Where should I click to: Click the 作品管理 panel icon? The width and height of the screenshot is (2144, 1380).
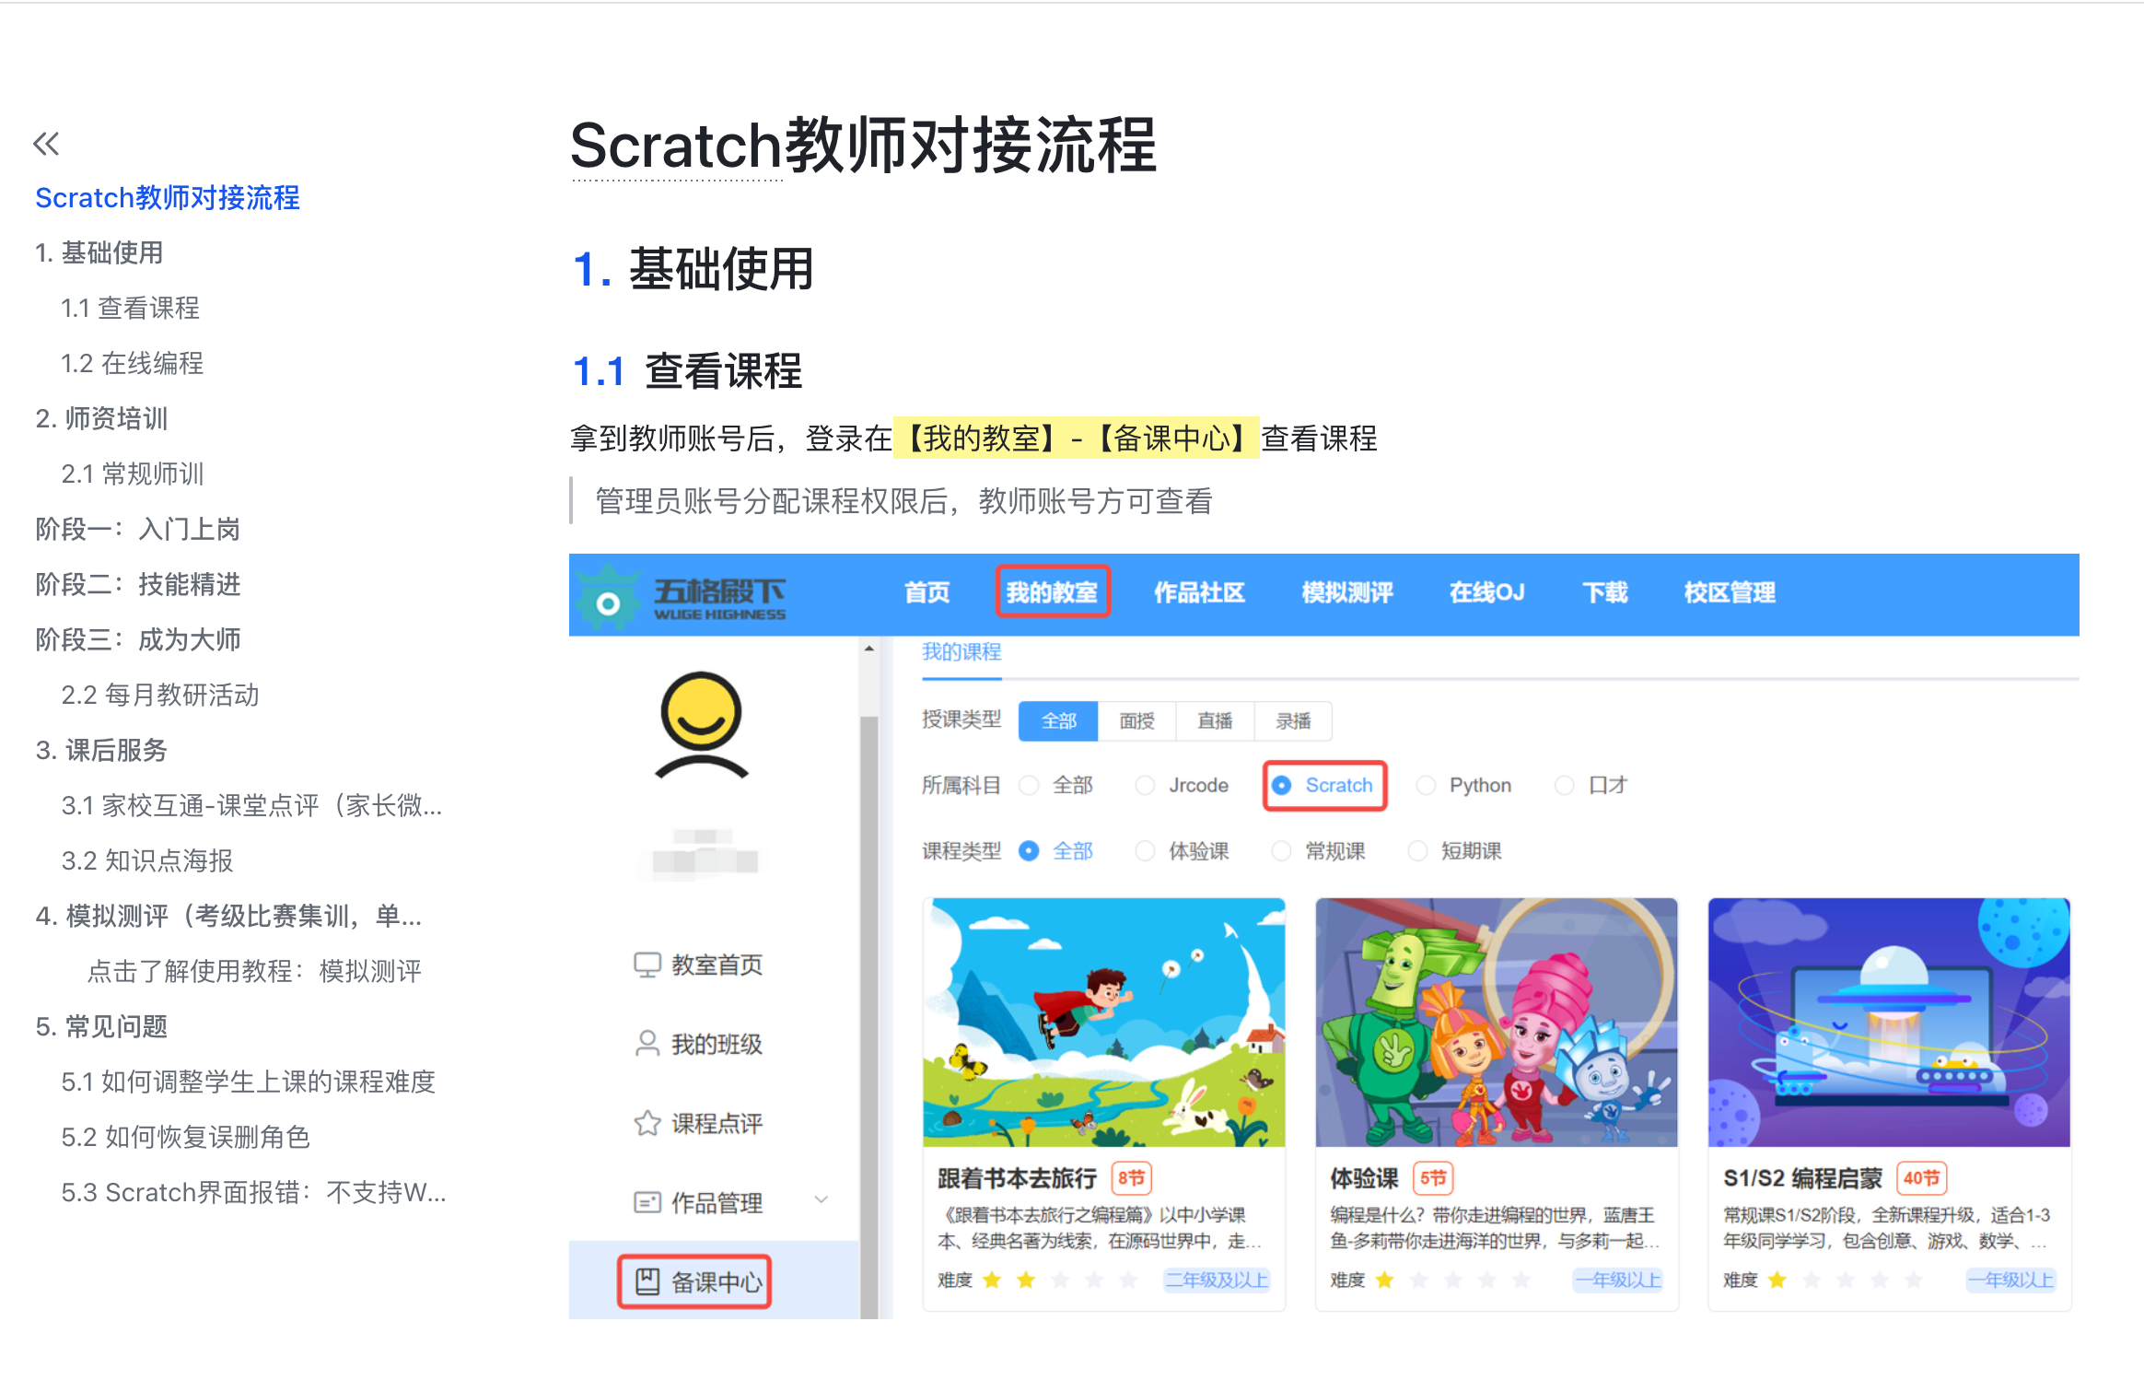[x=647, y=1202]
